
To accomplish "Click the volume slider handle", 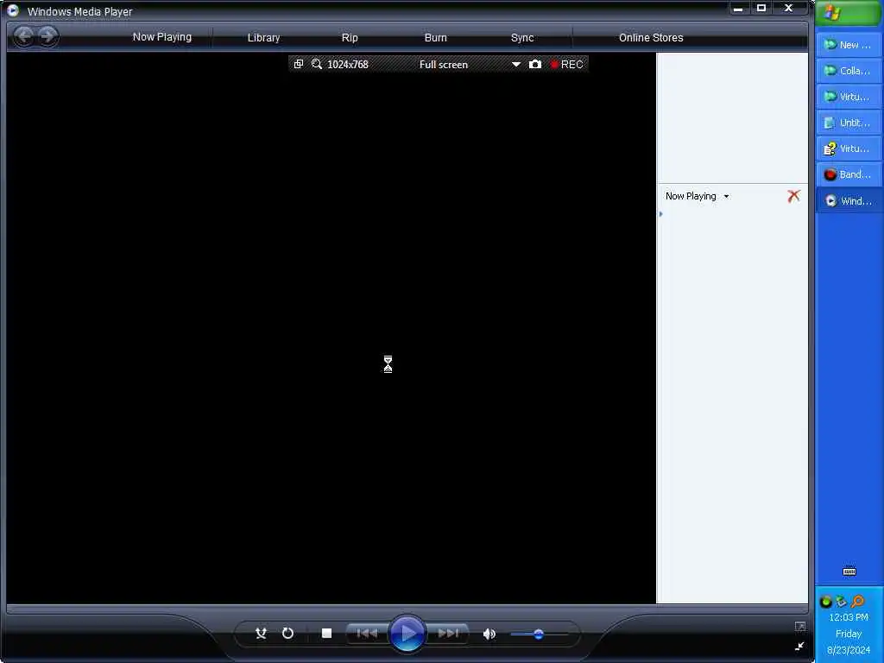I will pos(539,635).
